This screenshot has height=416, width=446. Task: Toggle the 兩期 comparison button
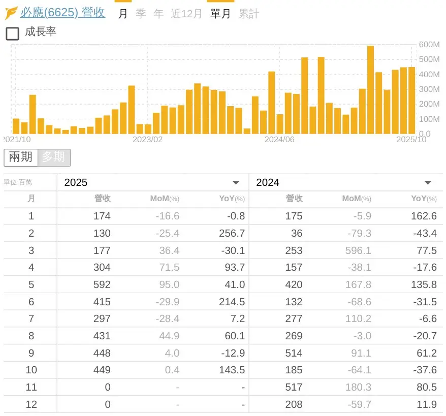click(x=21, y=157)
